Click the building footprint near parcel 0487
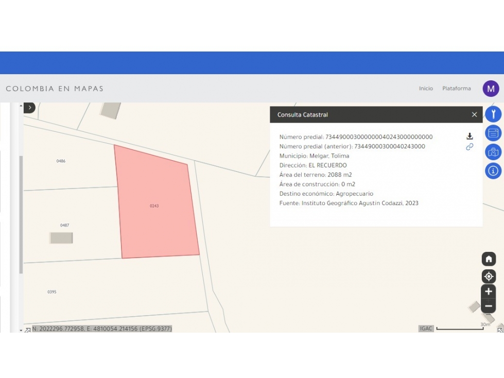504x378 pixels. pyautogui.click(x=61, y=238)
